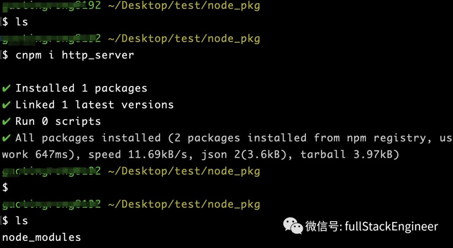Click the "cnpm i http_server" command line

(74, 55)
